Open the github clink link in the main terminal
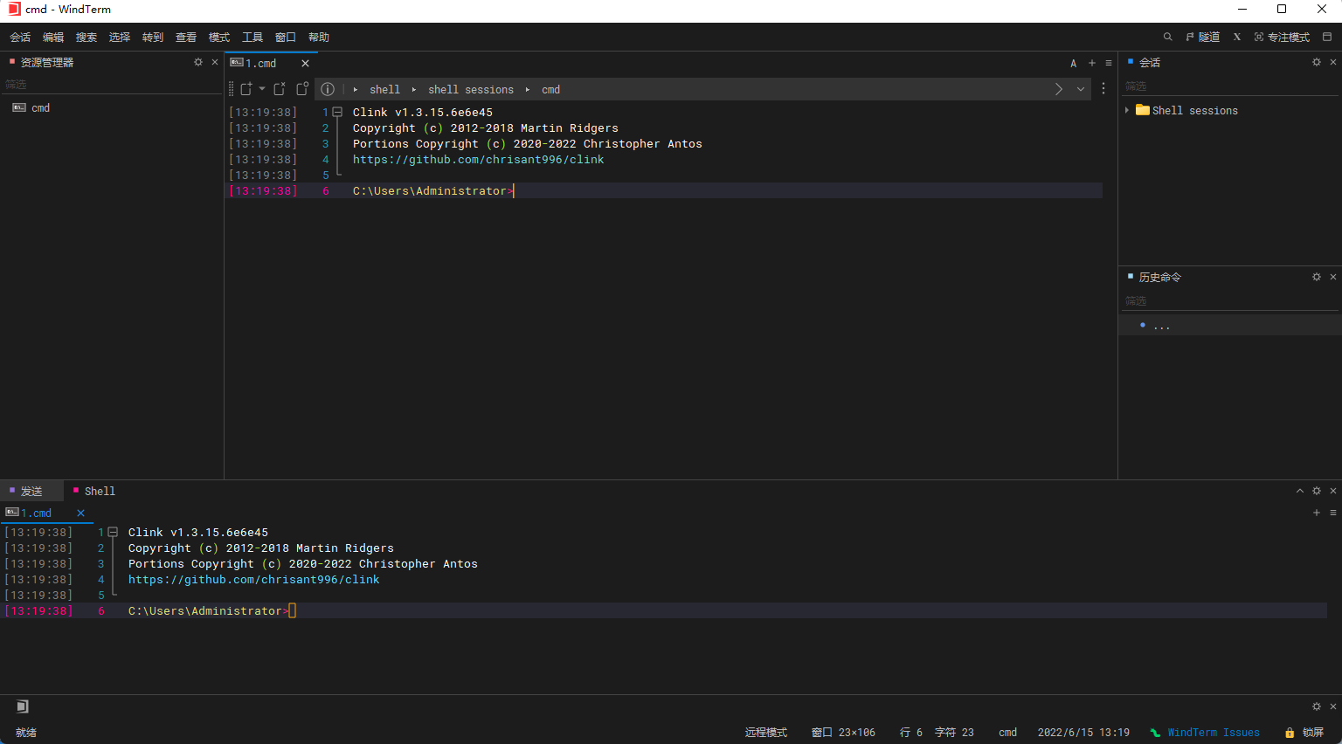 (478, 160)
